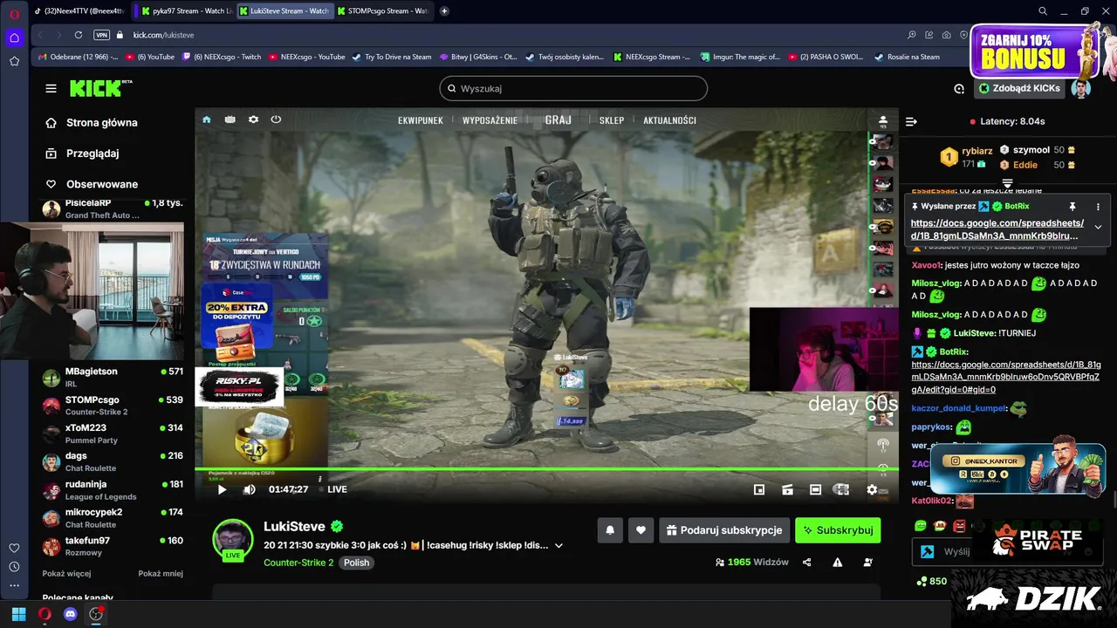Unpin the pinned BotRix message

click(x=1072, y=207)
